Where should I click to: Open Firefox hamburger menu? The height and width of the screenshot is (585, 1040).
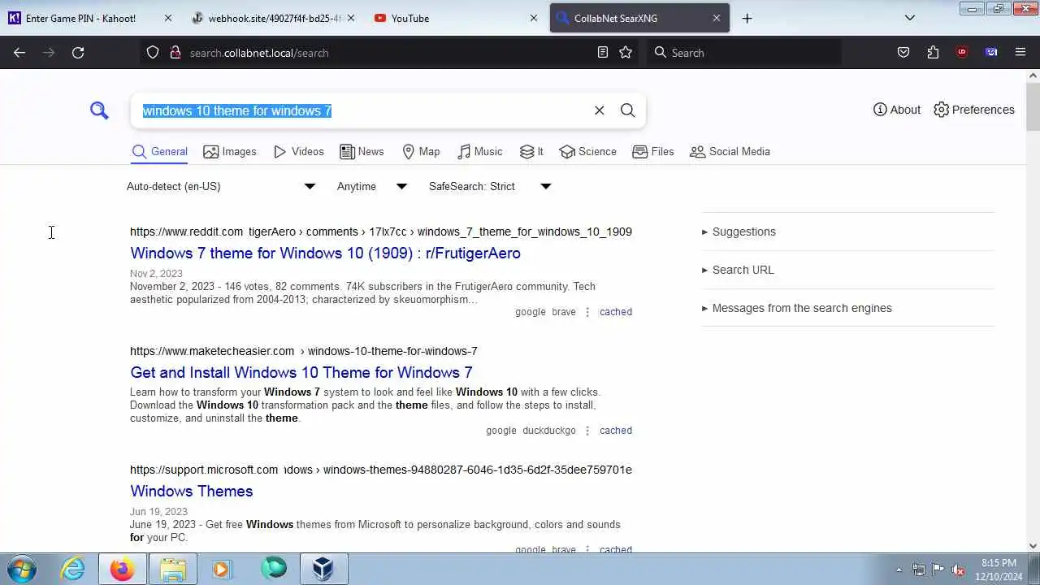[1020, 53]
